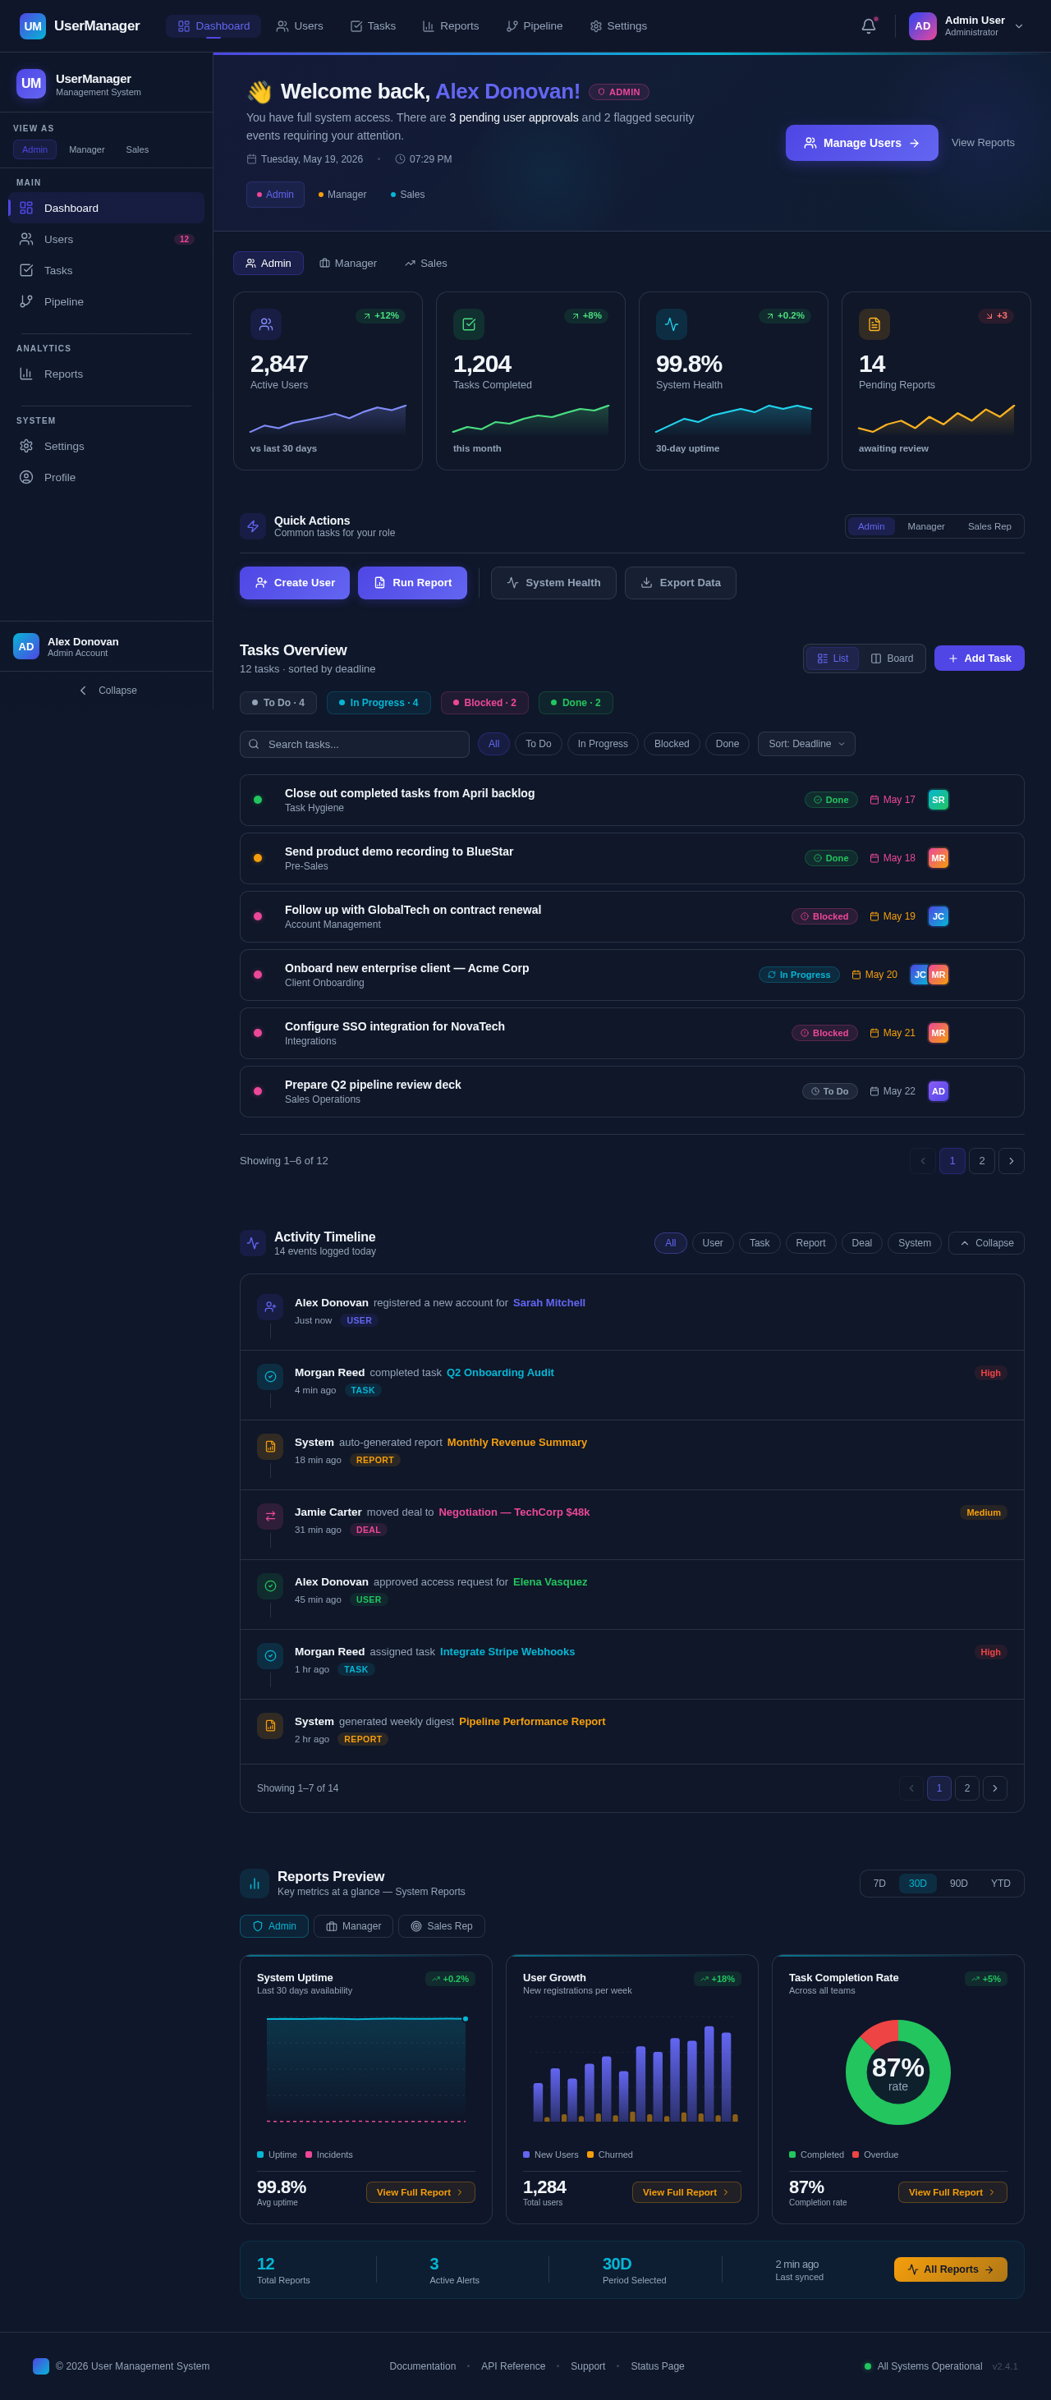
Task: Filter tasks by Blocked · 2 status chip
Action: click(484, 703)
